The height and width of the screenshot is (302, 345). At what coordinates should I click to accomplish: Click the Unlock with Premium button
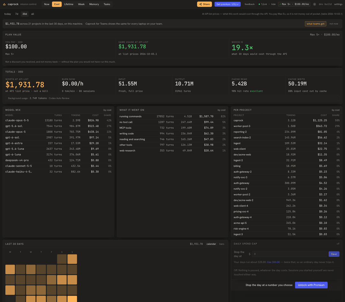[x=311, y=285]
